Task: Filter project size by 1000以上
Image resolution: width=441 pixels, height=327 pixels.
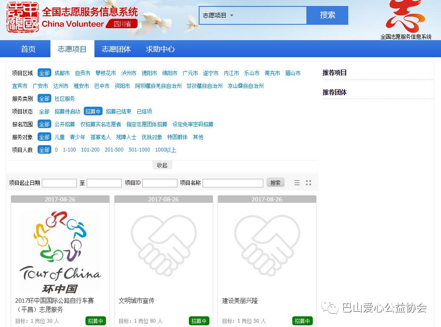Action: click(x=166, y=150)
